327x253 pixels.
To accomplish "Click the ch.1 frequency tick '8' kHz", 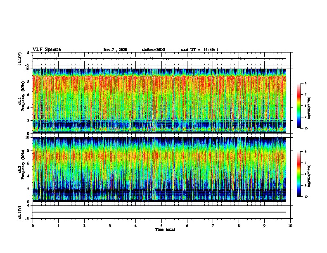I will pyautogui.click(x=28, y=82).
